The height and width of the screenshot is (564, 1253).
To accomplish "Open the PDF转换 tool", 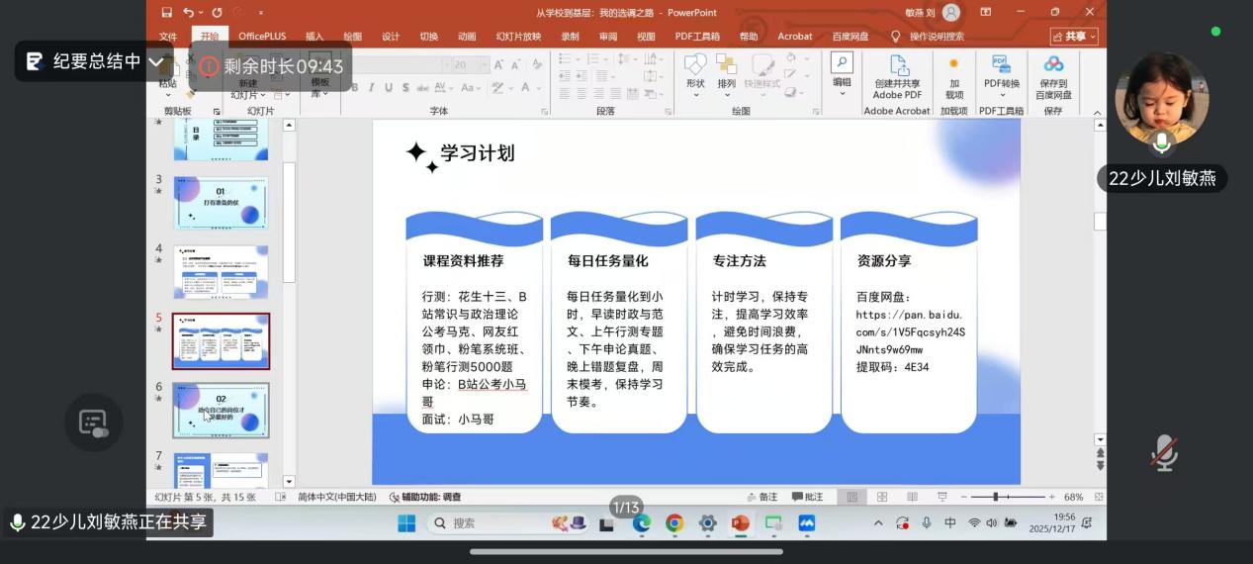I will pos(1001,70).
